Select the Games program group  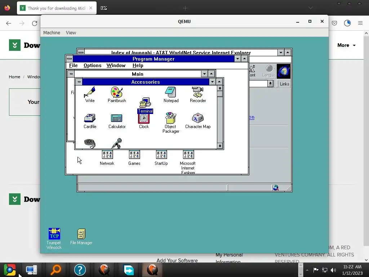point(134,158)
